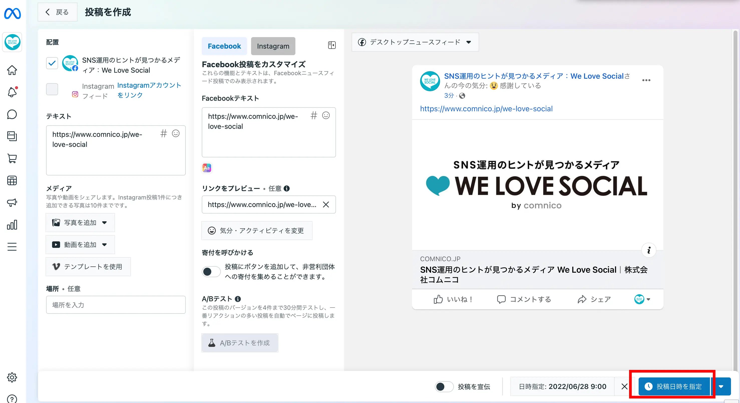Open the desktop news feed preview dropdown
The width and height of the screenshot is (740, 403).
(415, 42)
